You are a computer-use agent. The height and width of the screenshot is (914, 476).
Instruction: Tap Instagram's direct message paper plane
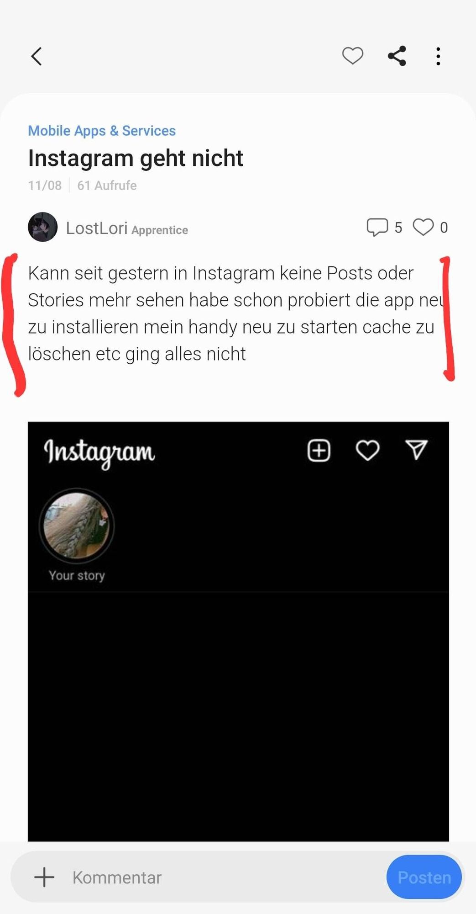(416, 450)
